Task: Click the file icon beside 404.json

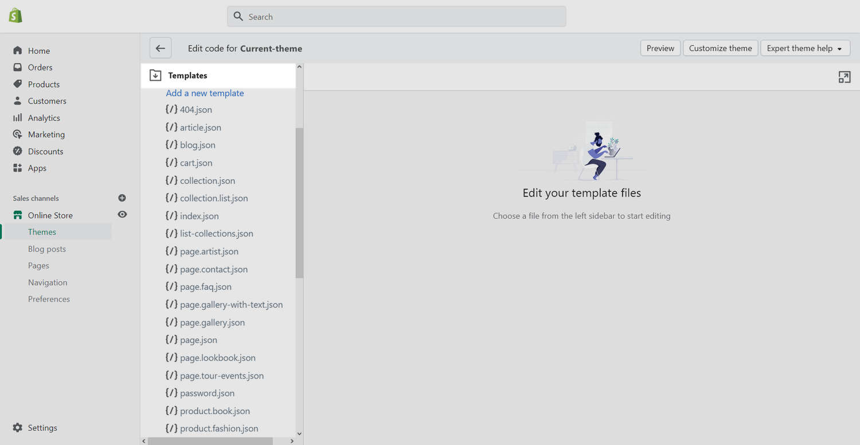Action: (171, 109)
